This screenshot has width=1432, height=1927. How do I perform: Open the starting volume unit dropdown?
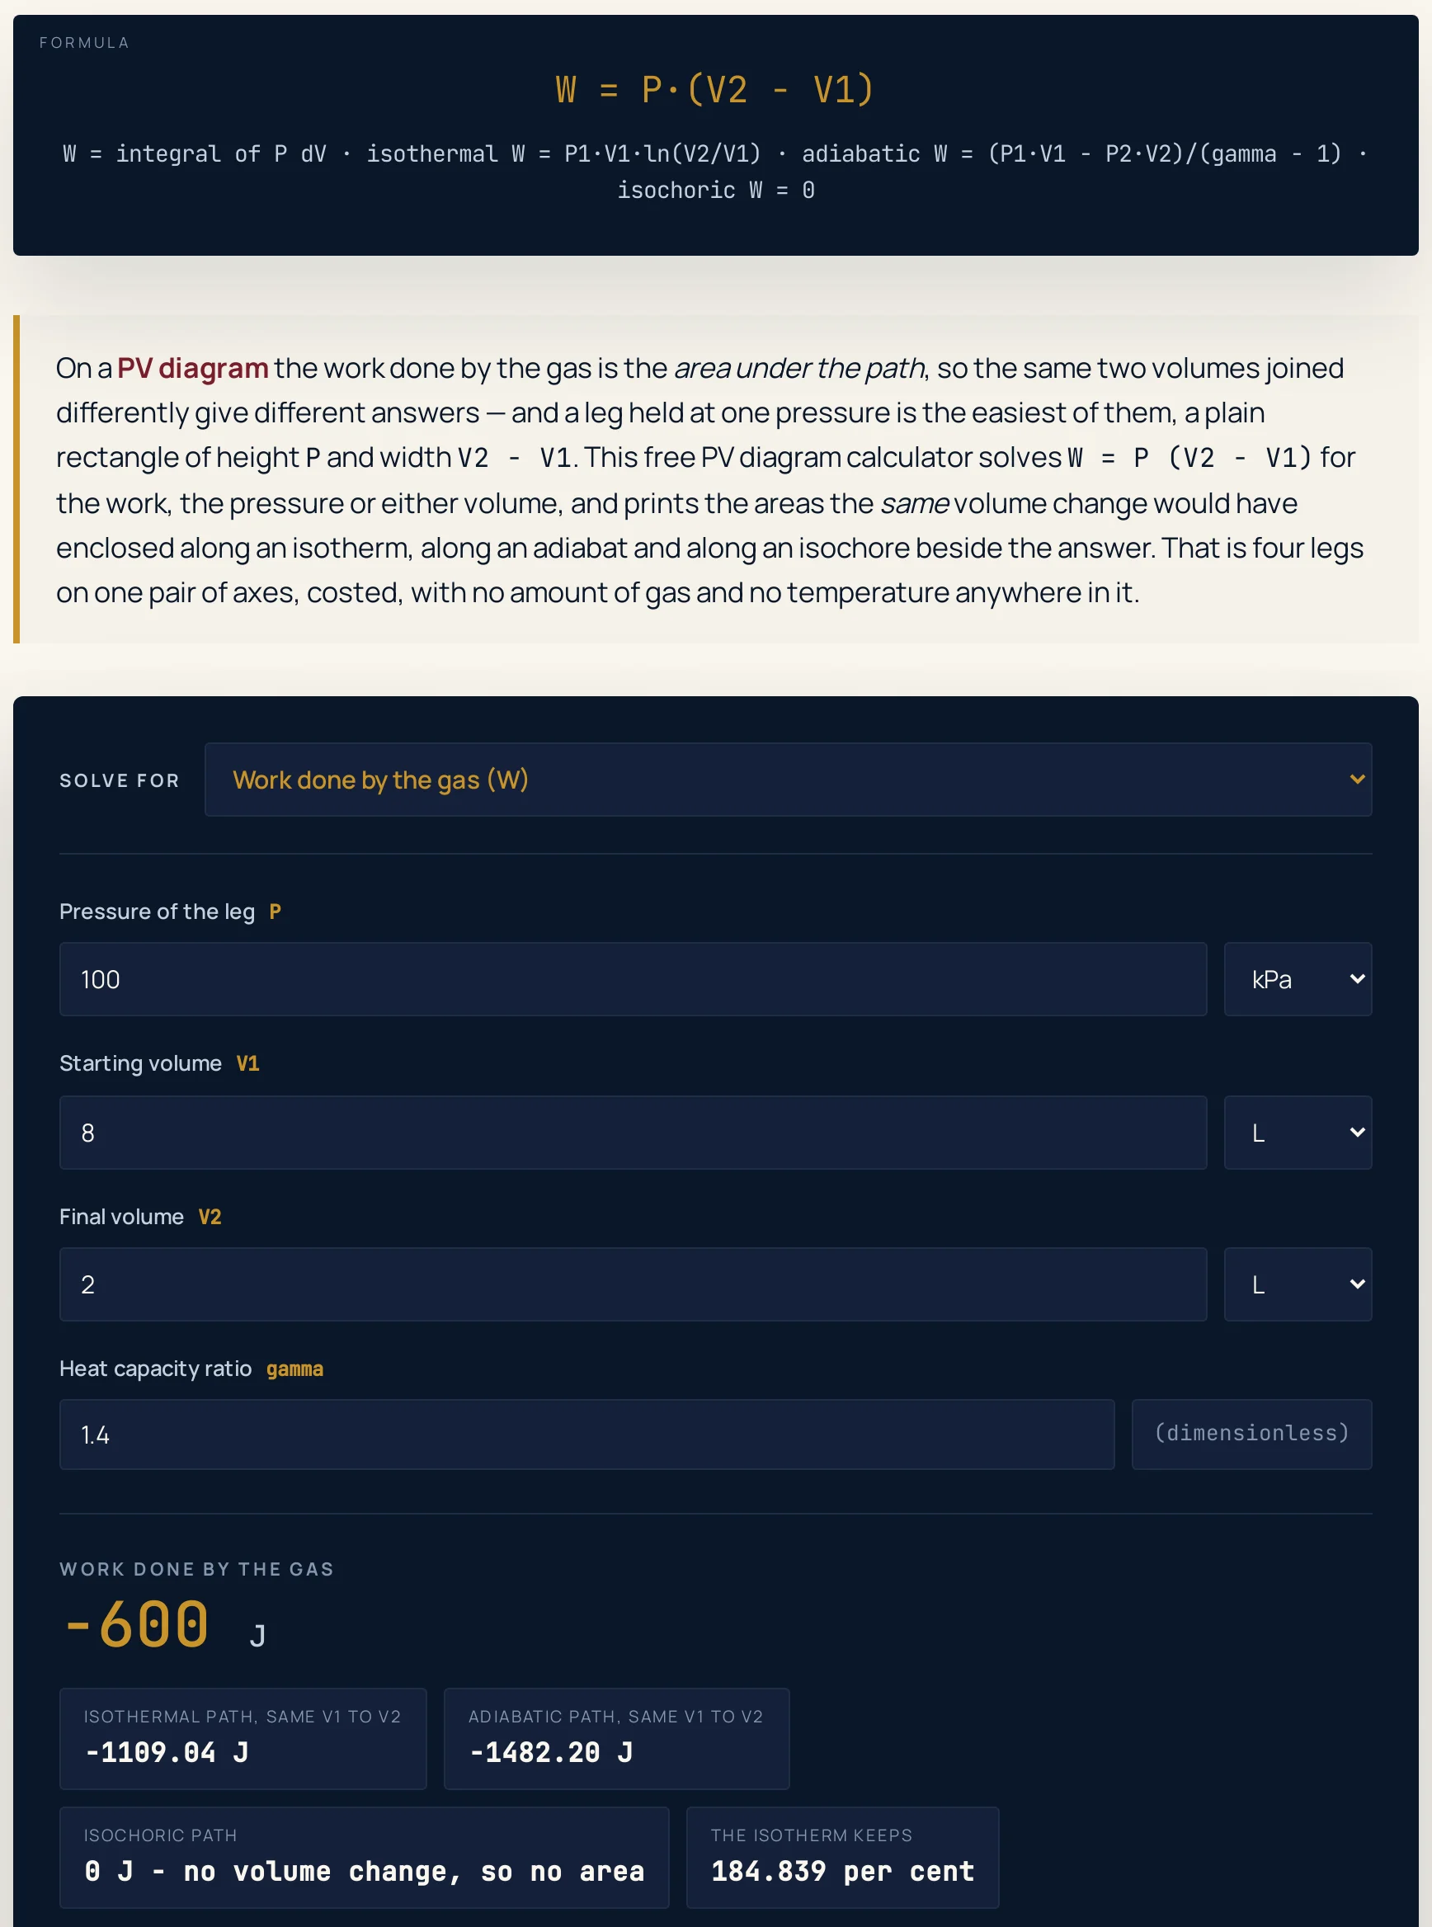point(1298,1132)
